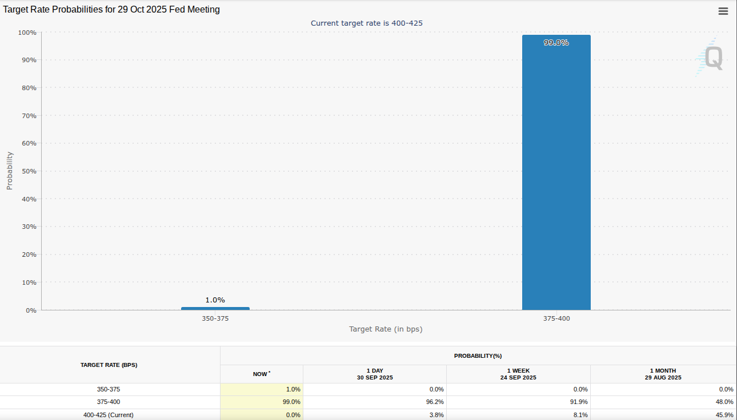This screenshot has width=737, height=420.
Task: Click the '1 WEEK 24 SEP 2025' column header
Action: click(519, 374)
